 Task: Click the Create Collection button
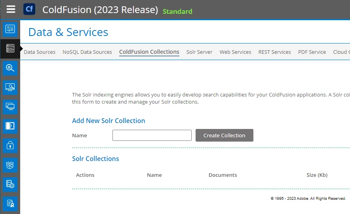click(x=224, y=135)
